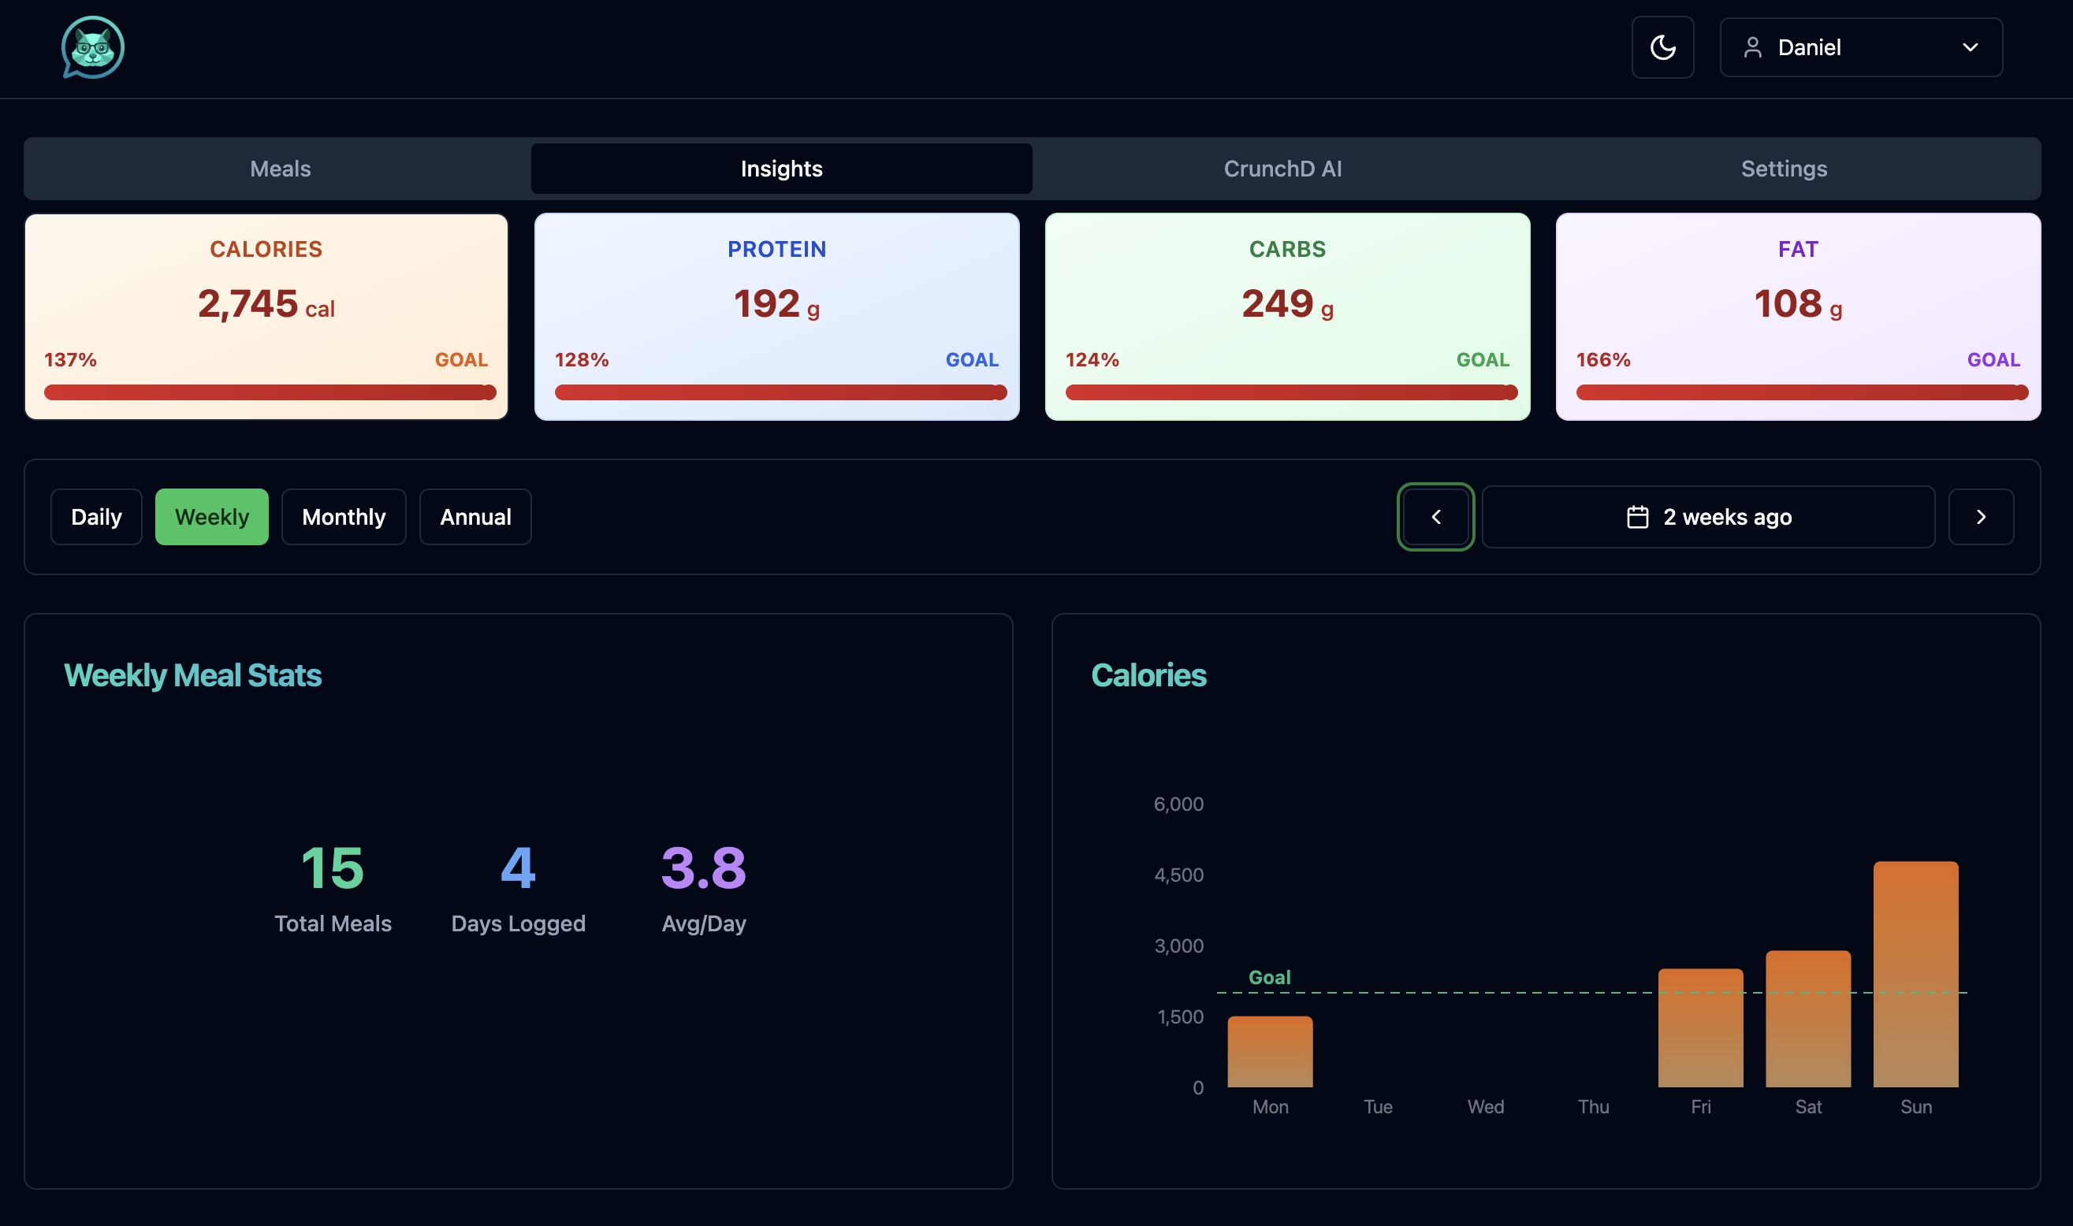The width and height of the screenshot is (2073, 1226).
Task: Select the Weekly view option
Action: [x=211, y=516]
